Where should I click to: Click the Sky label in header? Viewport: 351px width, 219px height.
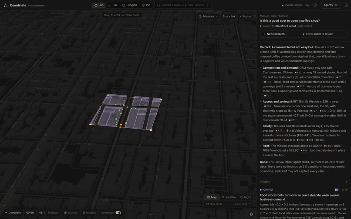pos(307,5)
